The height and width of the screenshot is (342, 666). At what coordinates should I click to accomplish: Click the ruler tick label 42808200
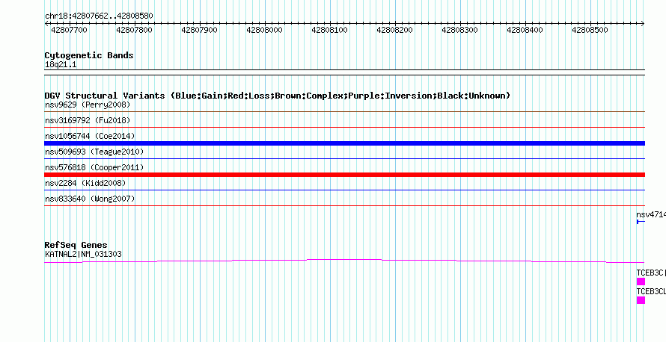tap(394, 30)
